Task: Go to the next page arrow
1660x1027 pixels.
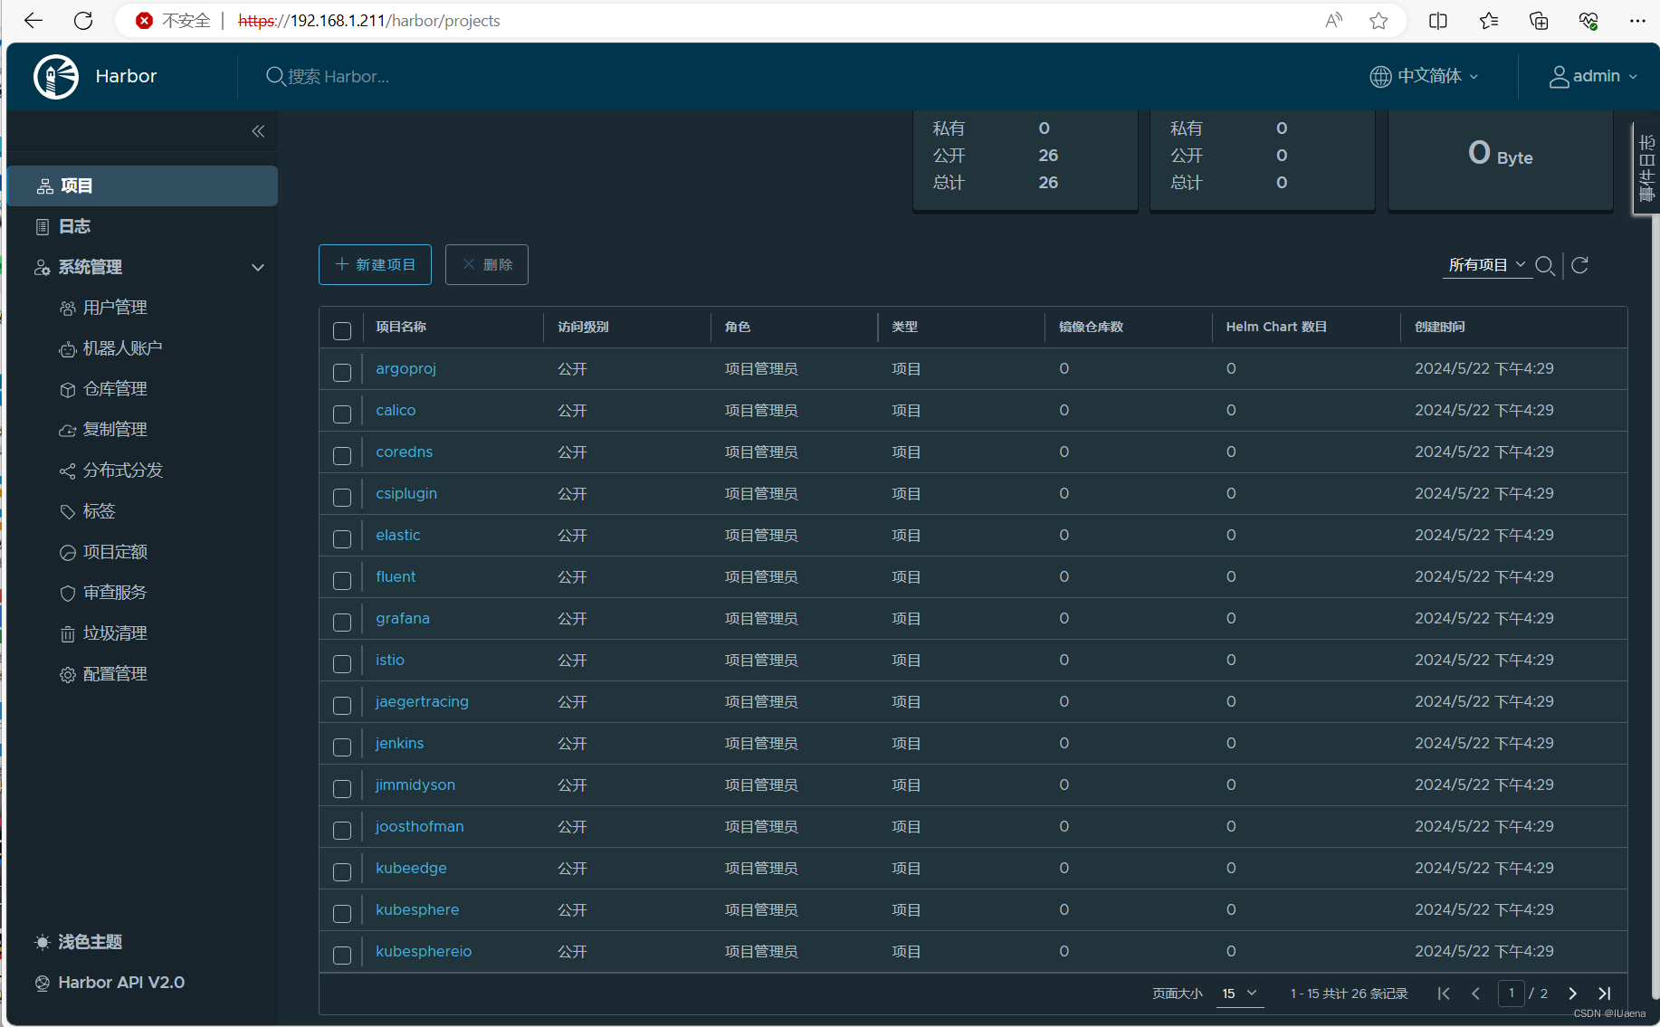Action: 1572,994
